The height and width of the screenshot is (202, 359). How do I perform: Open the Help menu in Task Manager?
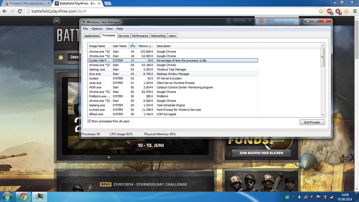pos(120,29)
